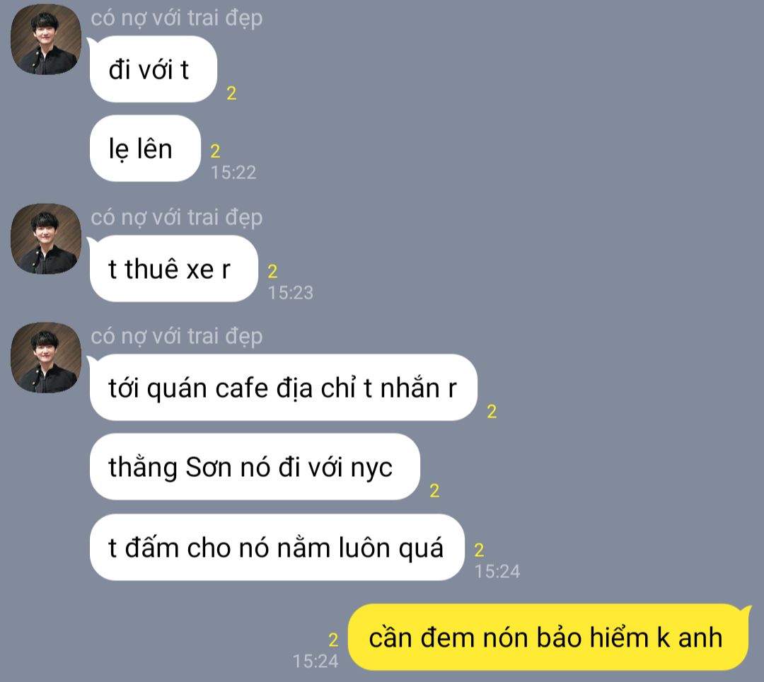Tap the unread count beside 'đi với t'

tap(231, 93)
